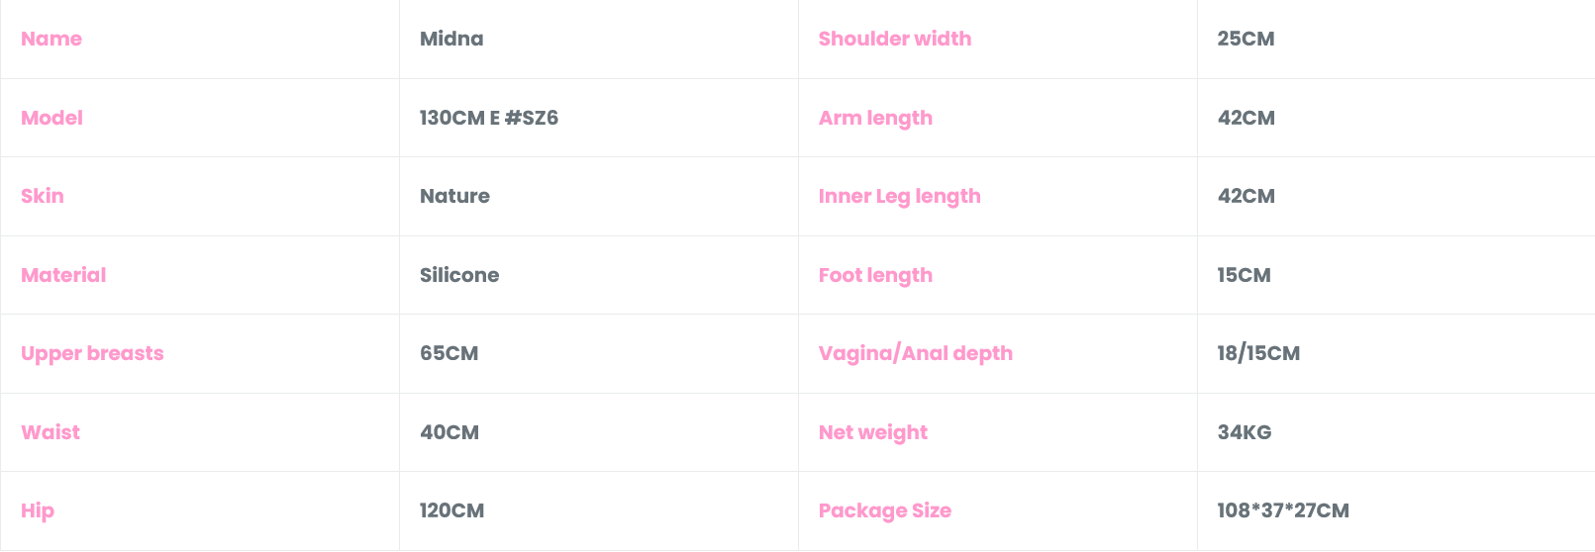Click the "Shoulder width" label

click(895, 39)
